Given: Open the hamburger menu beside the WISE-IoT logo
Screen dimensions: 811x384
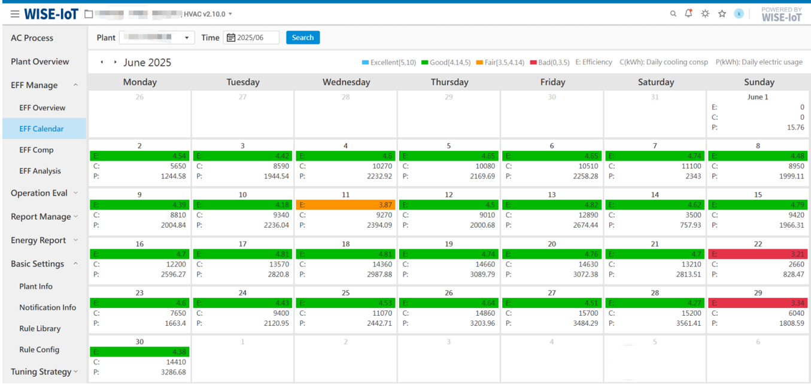Looking at the screenshot, I should tap(14, 14).
